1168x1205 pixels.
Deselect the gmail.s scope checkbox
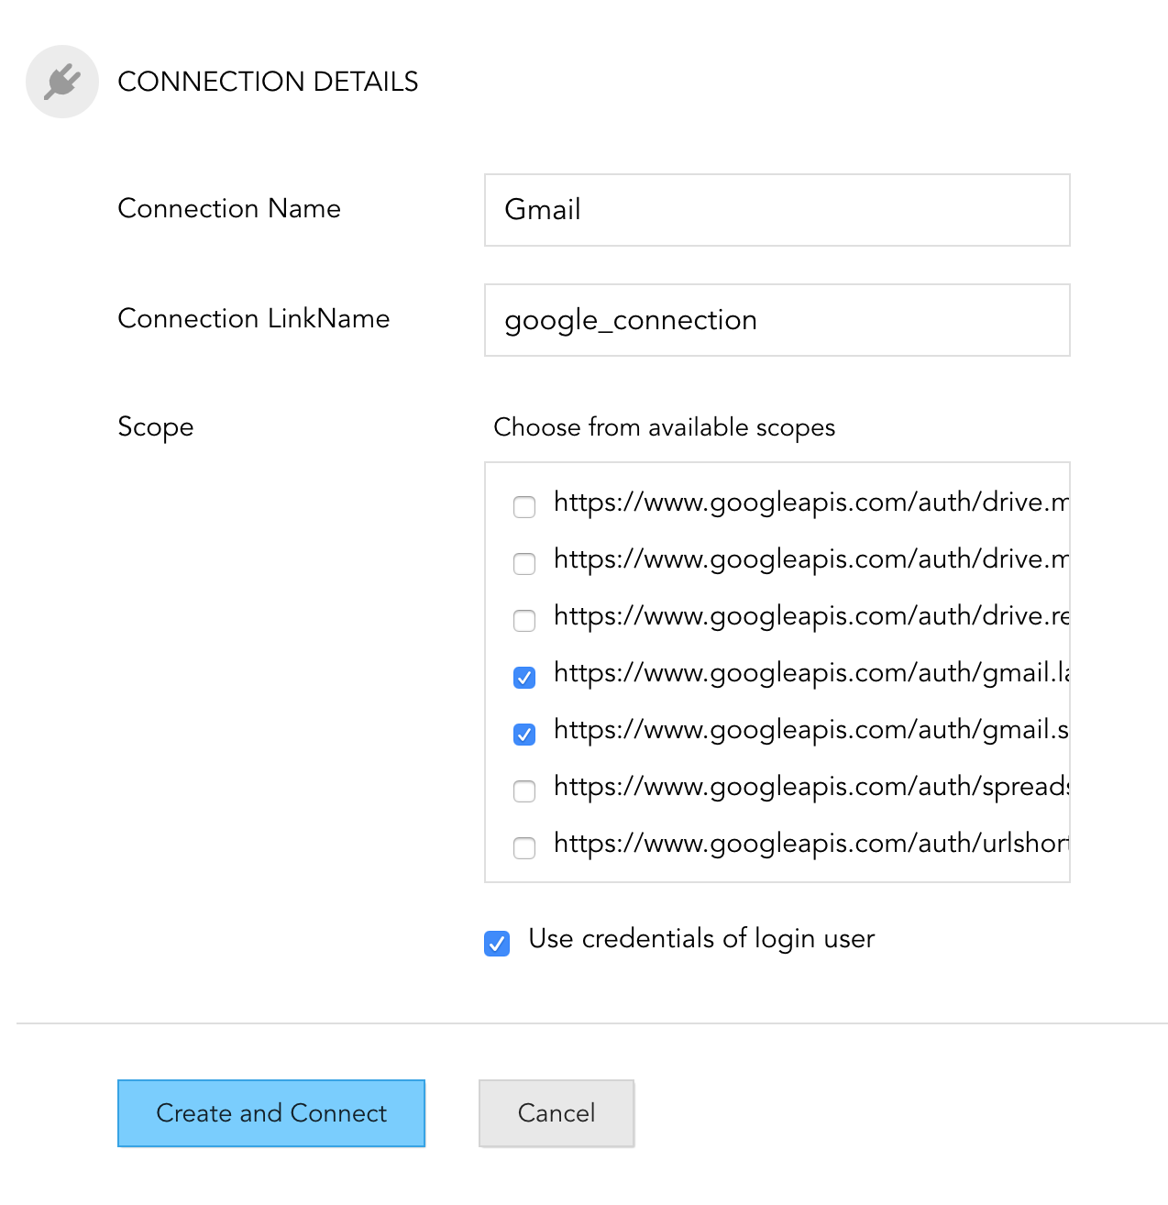click(524, 734)
